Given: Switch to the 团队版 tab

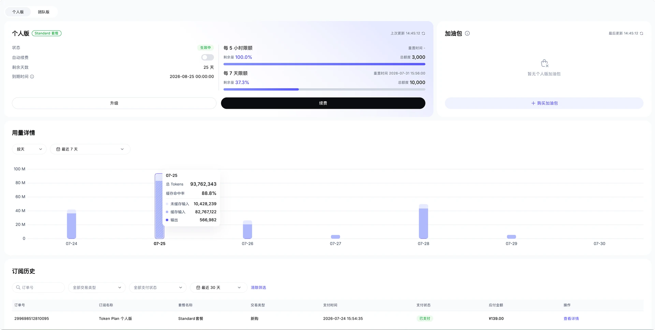Looking at the screenshot, I should (x=44, y=12).
